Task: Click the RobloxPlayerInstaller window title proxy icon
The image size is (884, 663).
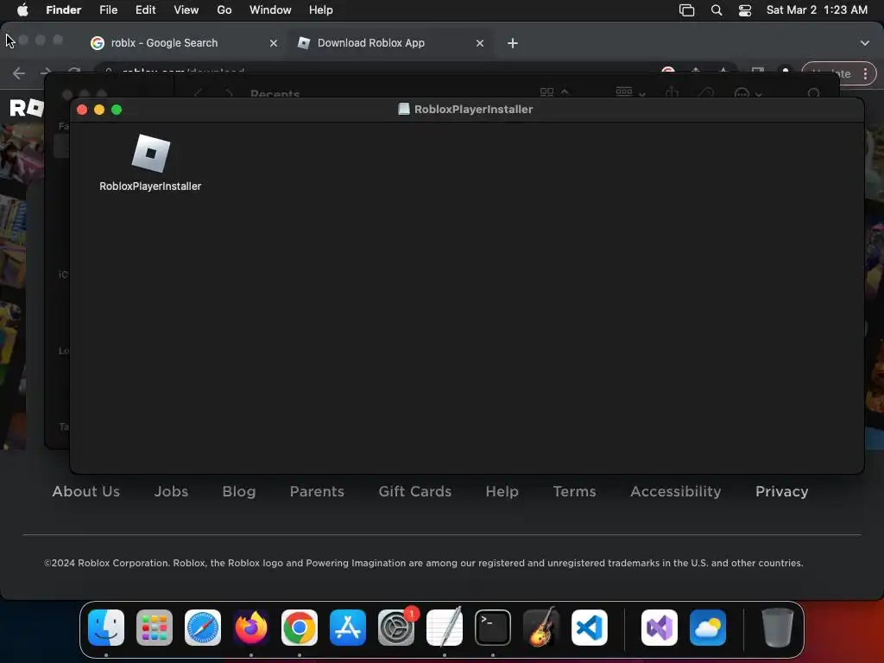Action: 404,110
